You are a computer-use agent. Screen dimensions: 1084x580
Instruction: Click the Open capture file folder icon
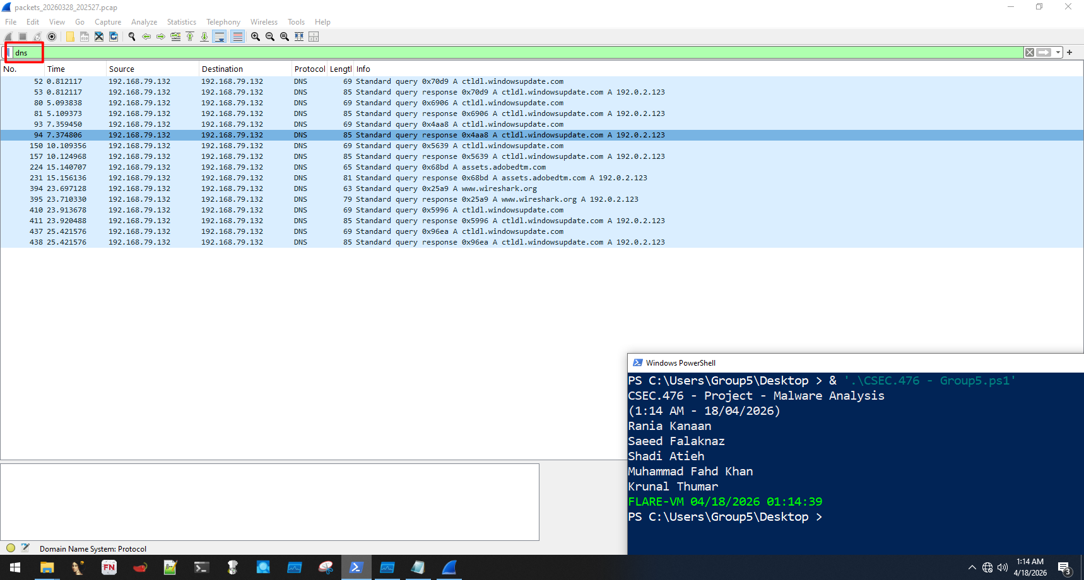pos(70,37)
